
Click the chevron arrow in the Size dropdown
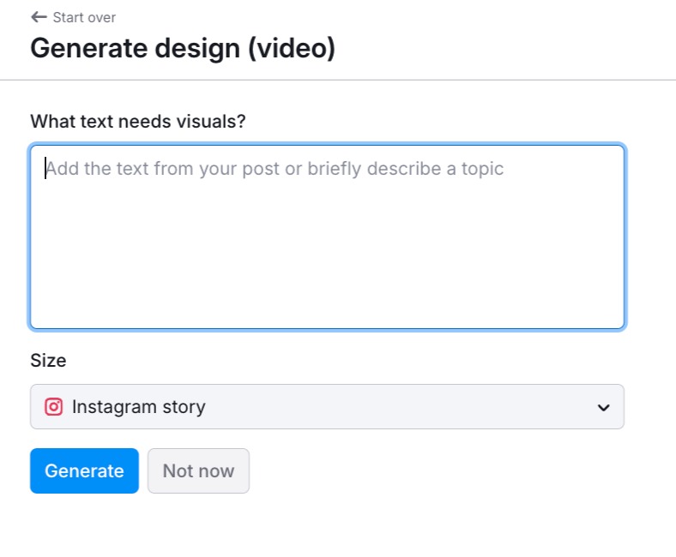click(x=604, y=408)
